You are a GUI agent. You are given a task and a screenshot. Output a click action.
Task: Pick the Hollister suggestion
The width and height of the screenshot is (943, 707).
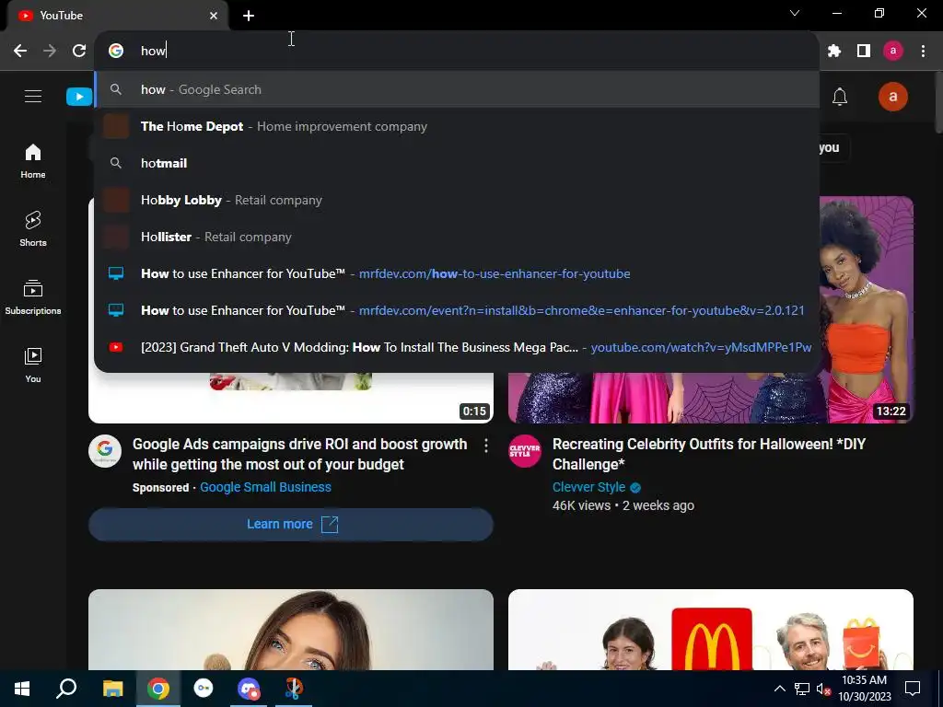[x=457, y=237]
